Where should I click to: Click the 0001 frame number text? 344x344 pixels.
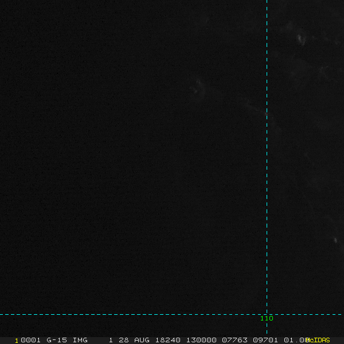point(30,340)
